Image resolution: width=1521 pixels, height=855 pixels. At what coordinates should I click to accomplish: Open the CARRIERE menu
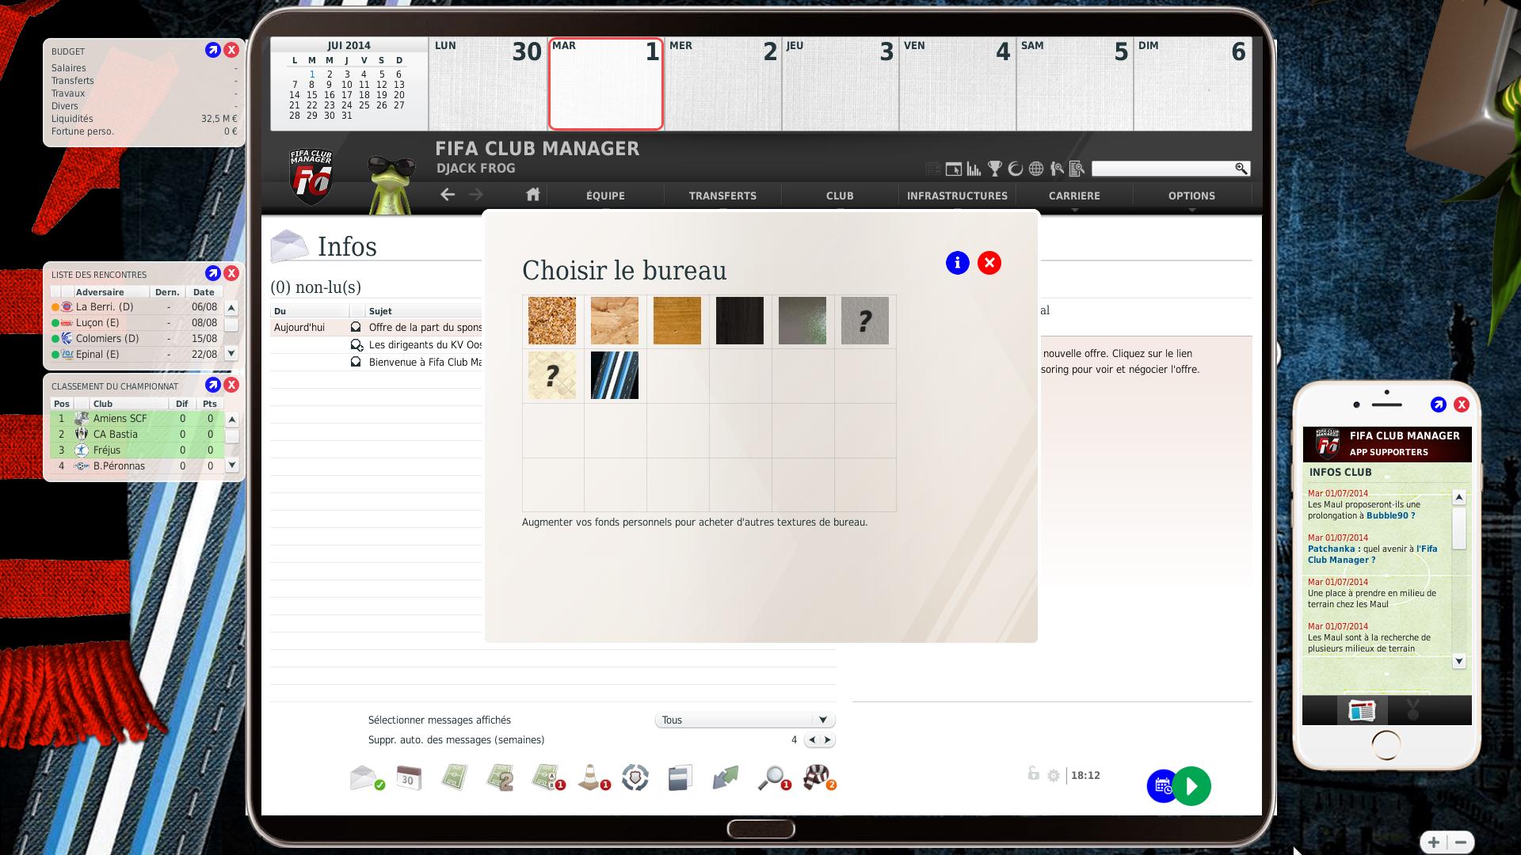coord(1074,196)
